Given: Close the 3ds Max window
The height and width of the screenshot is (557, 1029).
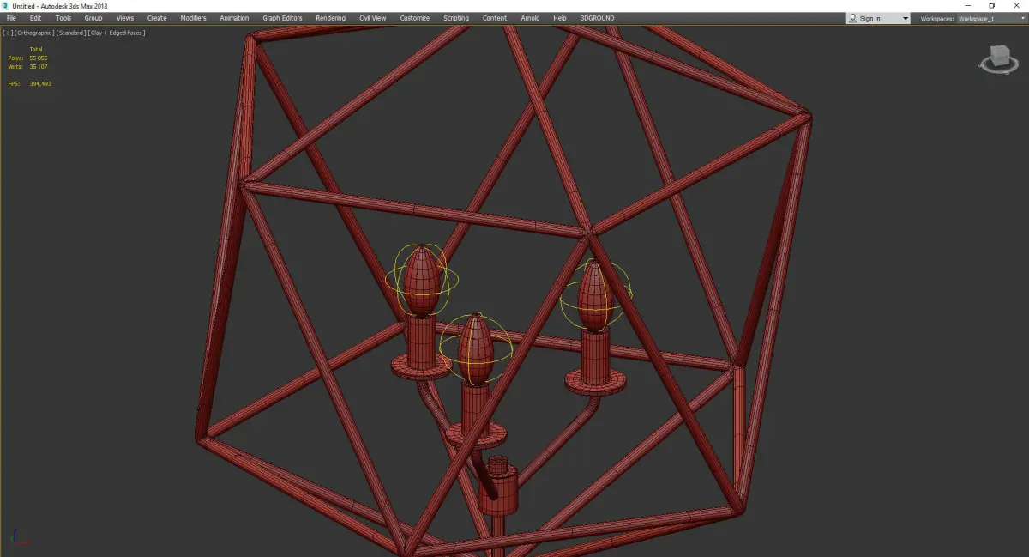Looking at the screenshot, I should pyautogui.click(x=1016, y=6).
